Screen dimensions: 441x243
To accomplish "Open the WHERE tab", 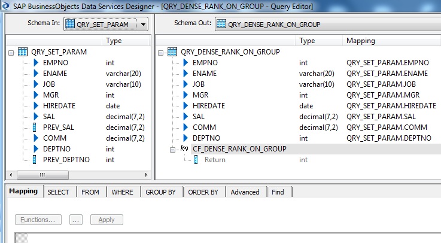I will point(122,192).
